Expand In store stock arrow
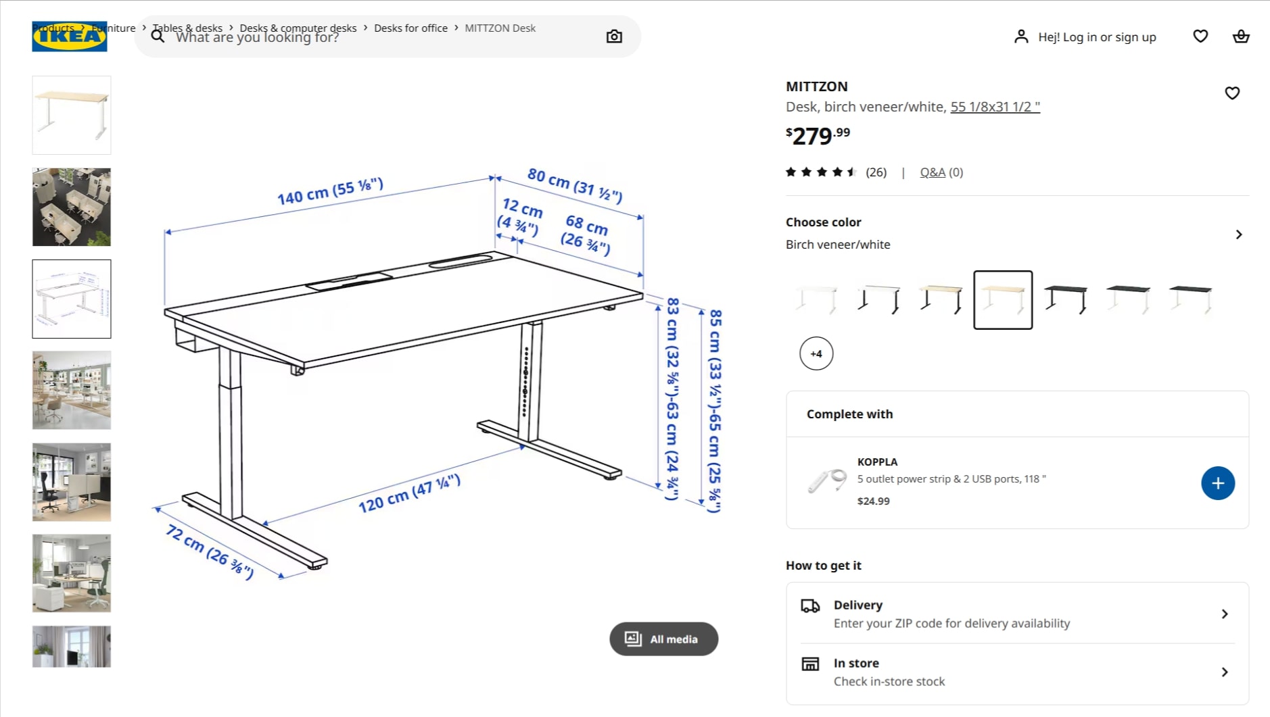The height and width of the screenshot is (717, 1270). pyautogui.click(x=1225, y=672)
